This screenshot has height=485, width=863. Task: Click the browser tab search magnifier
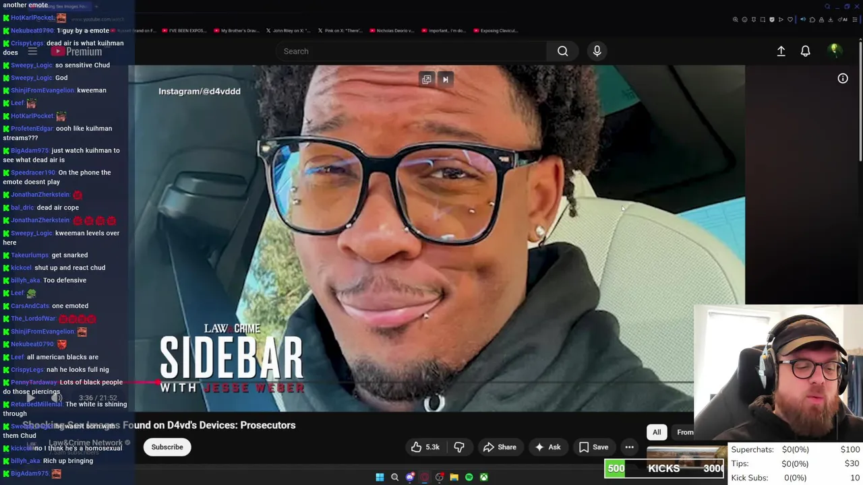point(827,7)
